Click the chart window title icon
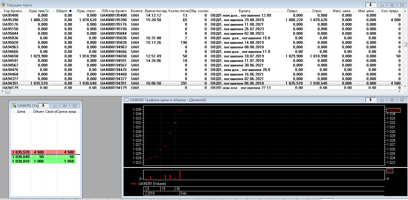408x200 pixels. pyautogui.click(x=127, y=100)
